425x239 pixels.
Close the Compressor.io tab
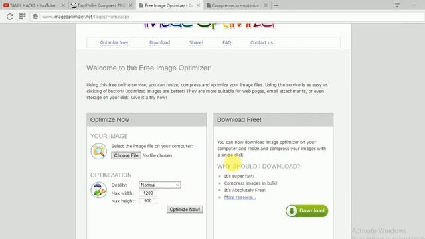pos(266,5)
